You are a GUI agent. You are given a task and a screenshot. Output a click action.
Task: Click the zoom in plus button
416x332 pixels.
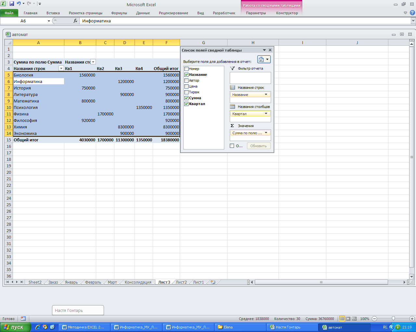tap(412, 319)
